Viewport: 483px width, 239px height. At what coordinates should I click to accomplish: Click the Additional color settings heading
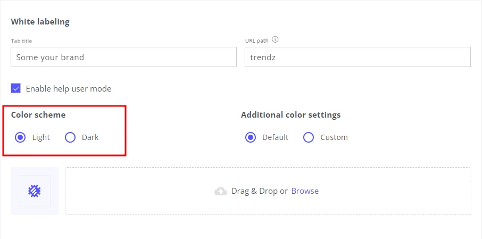290,115
